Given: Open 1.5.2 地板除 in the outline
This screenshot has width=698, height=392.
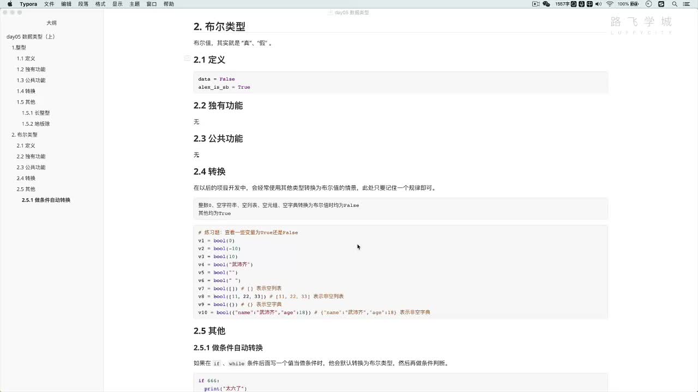Looking at the screenshot, I should (35, 124).
